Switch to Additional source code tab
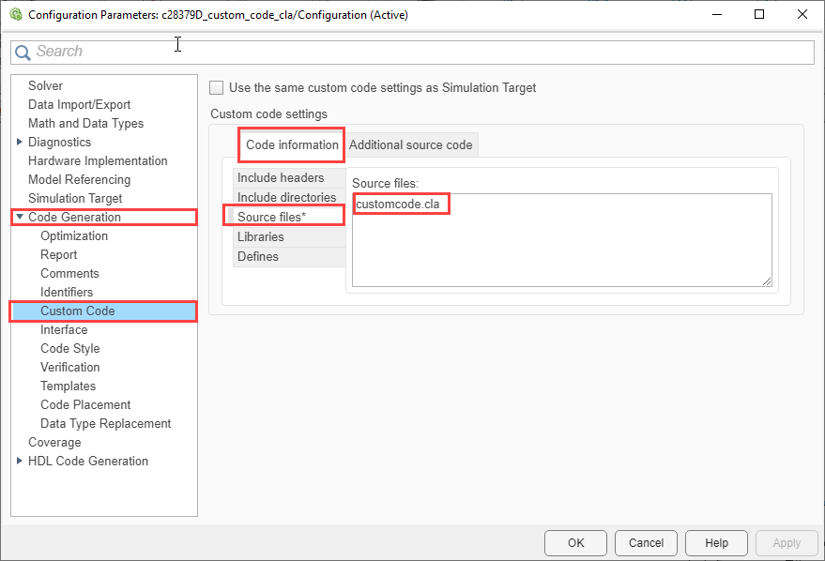This screenshot has width=825, height=561. click(x=411, y=144)
